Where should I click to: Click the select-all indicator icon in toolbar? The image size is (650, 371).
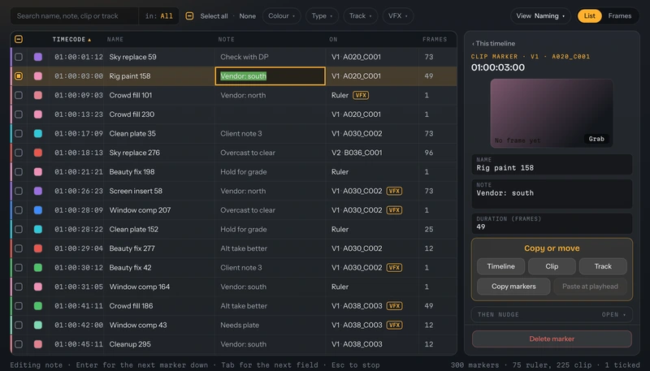point(189,16)
